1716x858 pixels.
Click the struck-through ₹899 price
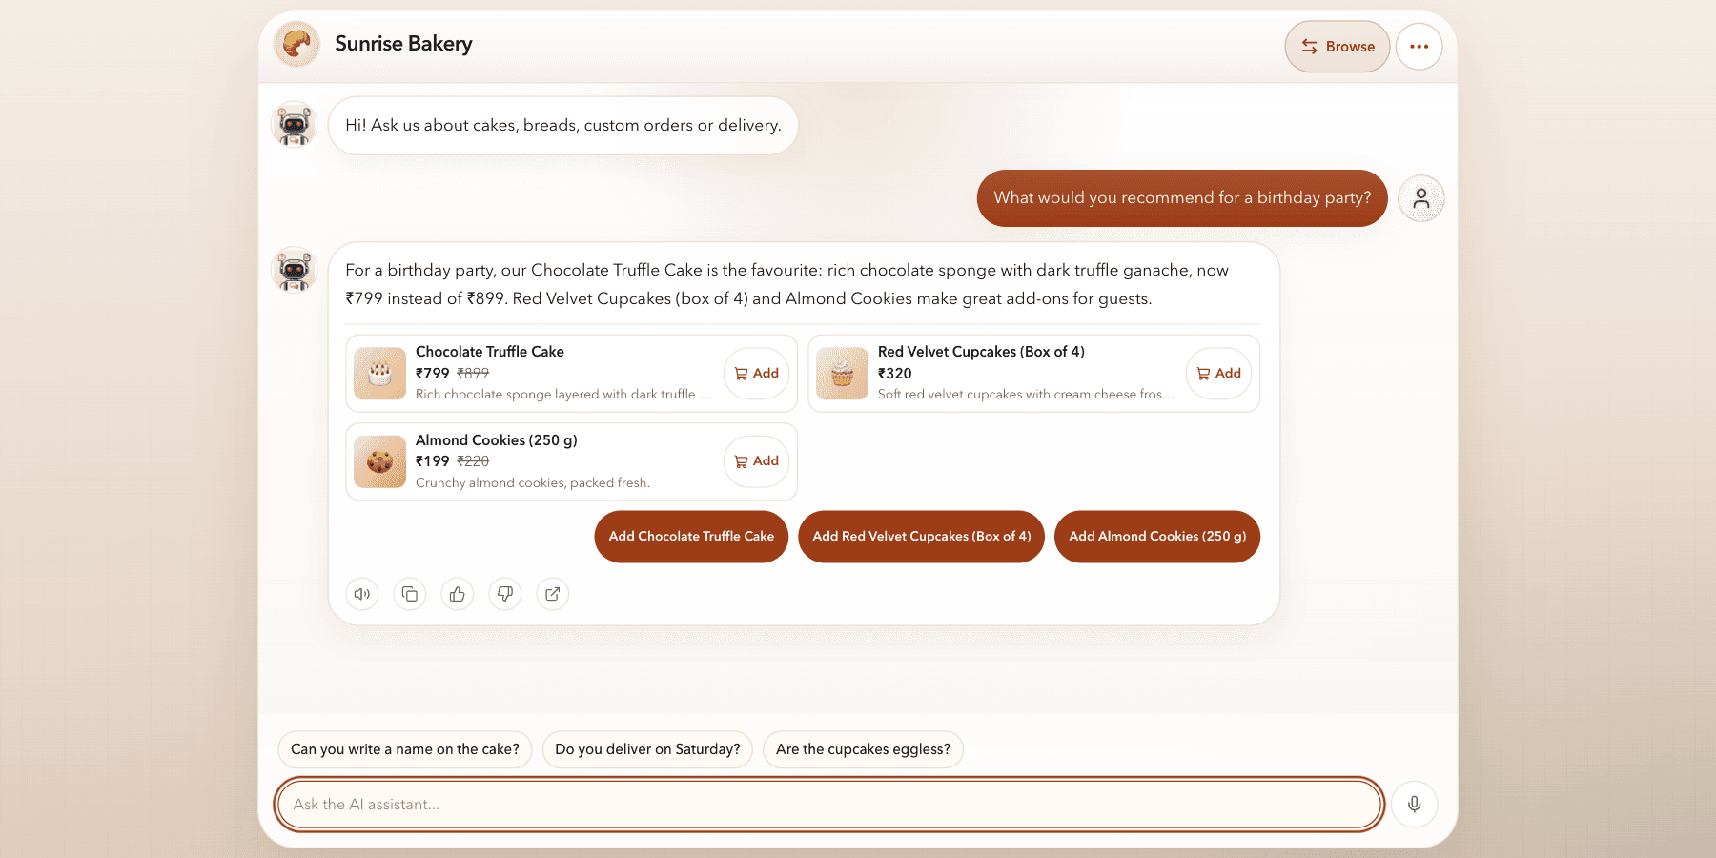[473, 374]
